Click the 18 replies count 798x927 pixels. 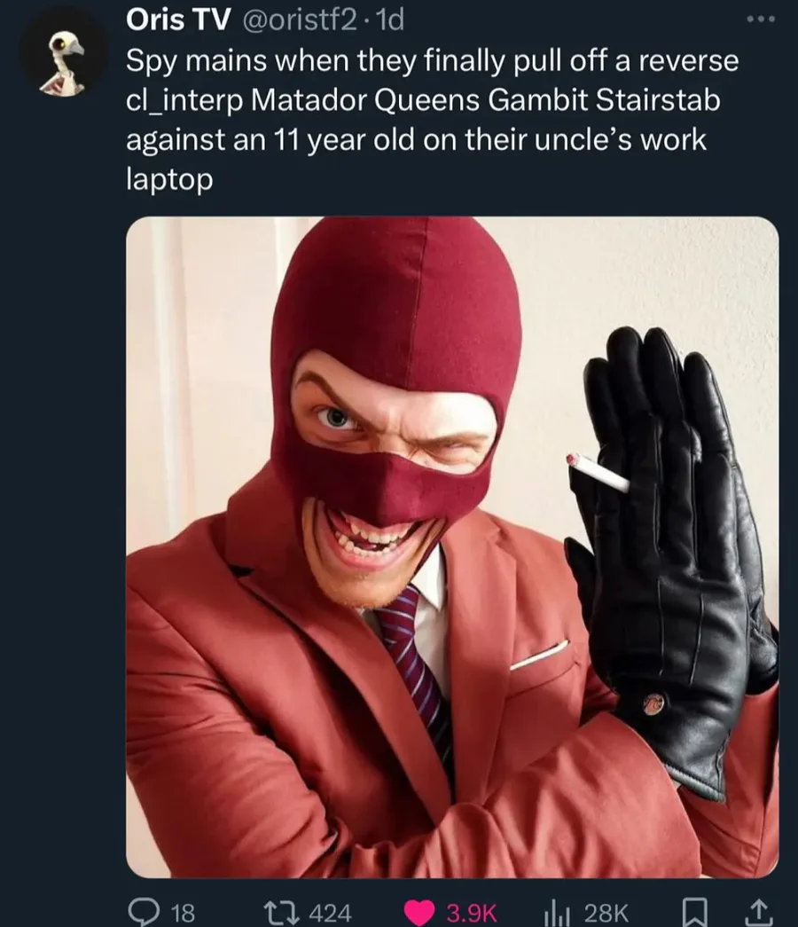pos(184,912)
